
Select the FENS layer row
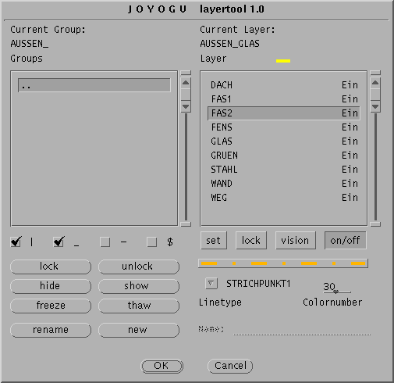coord(284,127)
